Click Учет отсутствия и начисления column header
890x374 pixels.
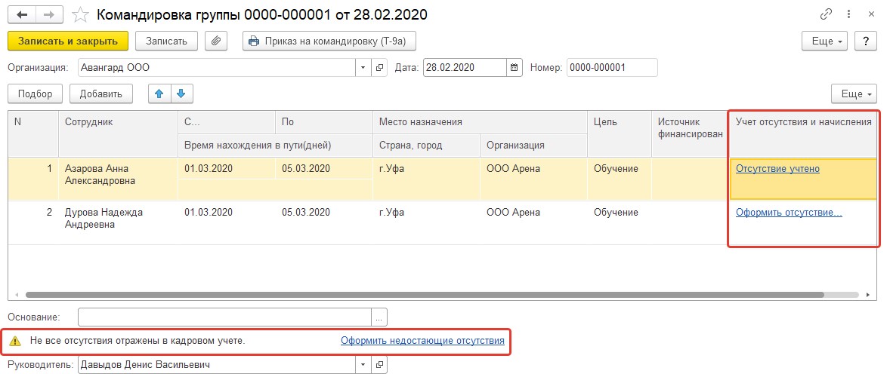click(x=803, y=133)
